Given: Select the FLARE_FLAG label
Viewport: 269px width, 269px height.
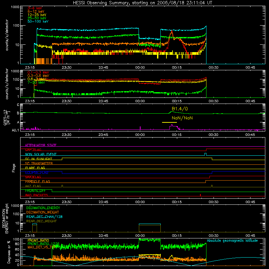Looking at the screenshot, I should tap(35, 168).
